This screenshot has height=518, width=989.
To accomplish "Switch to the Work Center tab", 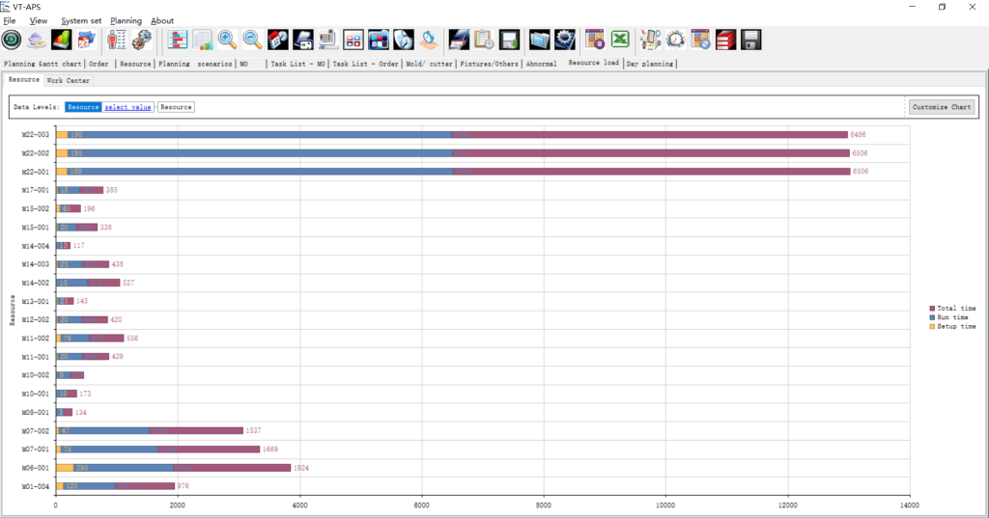I will tap(68, 80).
